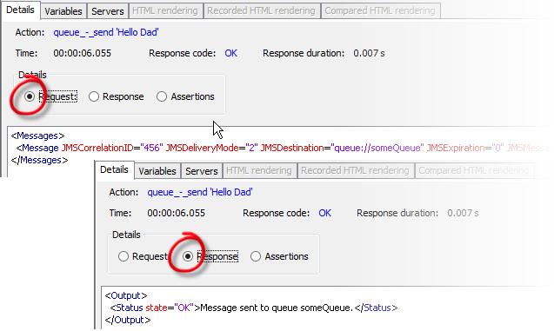
Task: Switch to the upper Variables tab
Action: [63, 11]
